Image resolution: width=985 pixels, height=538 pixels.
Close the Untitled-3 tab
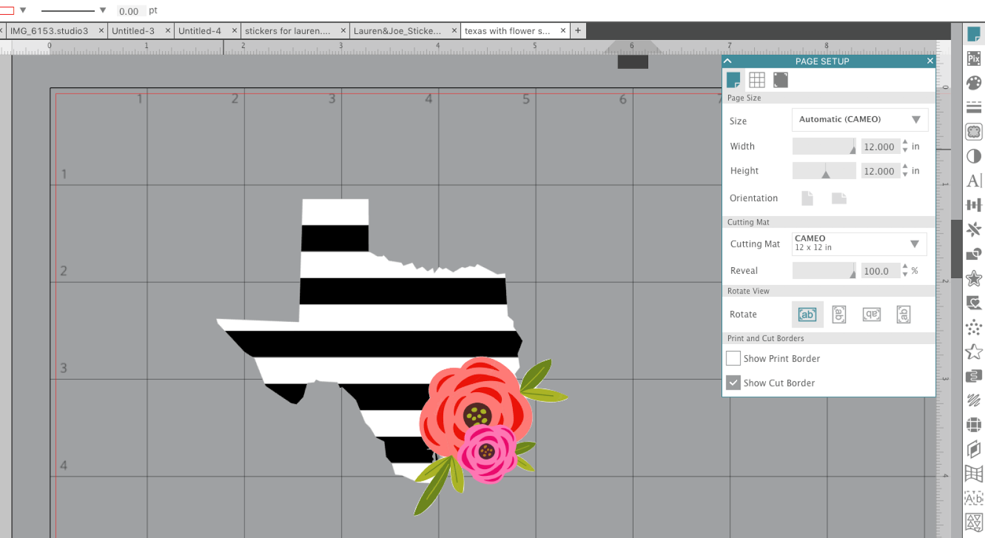[x=167, y=30]
